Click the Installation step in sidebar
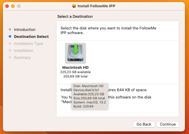The height and width of the screenshot is (134, 189). click(x=24, y=50)
